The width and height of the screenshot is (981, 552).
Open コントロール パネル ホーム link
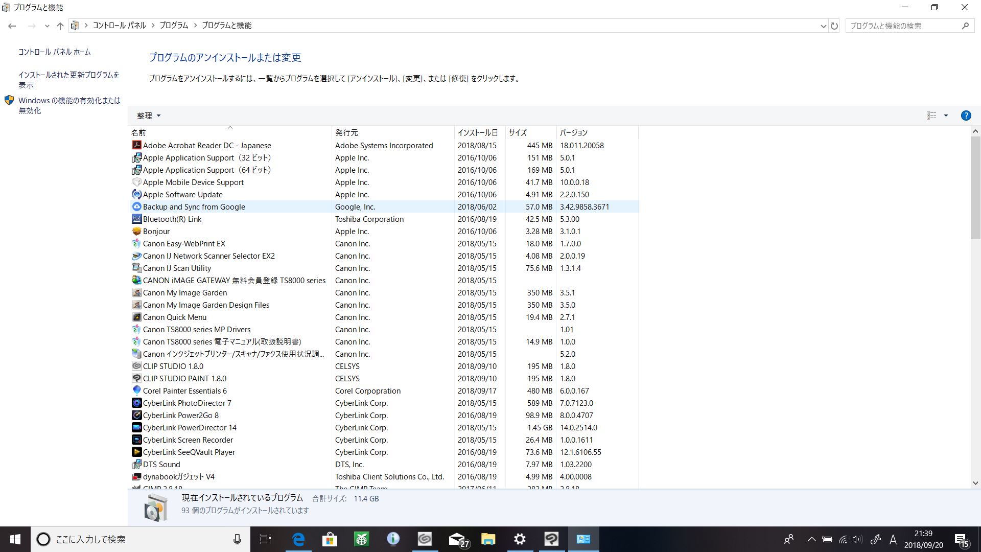pyautogui.click(x=54, y=52)
